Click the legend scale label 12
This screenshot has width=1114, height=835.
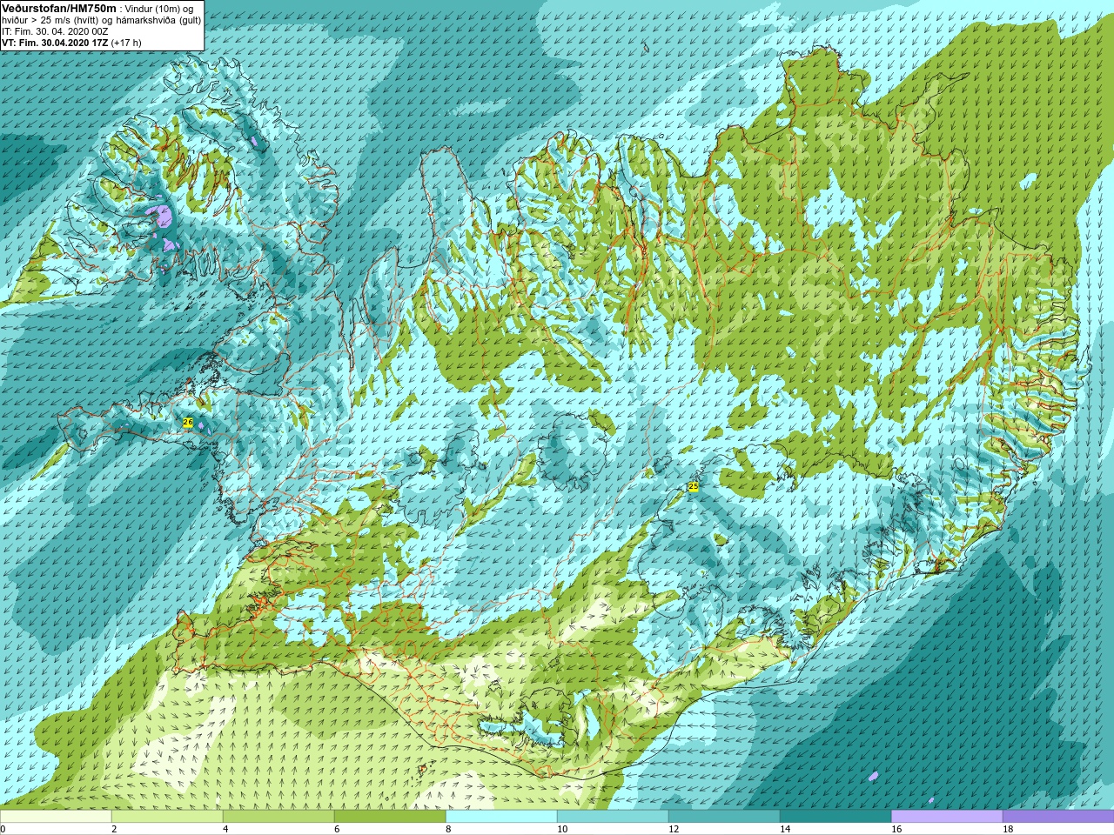(675, 829)
